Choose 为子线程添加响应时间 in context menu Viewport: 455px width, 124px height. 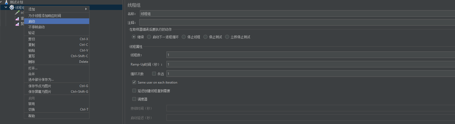tap(57, 16)
